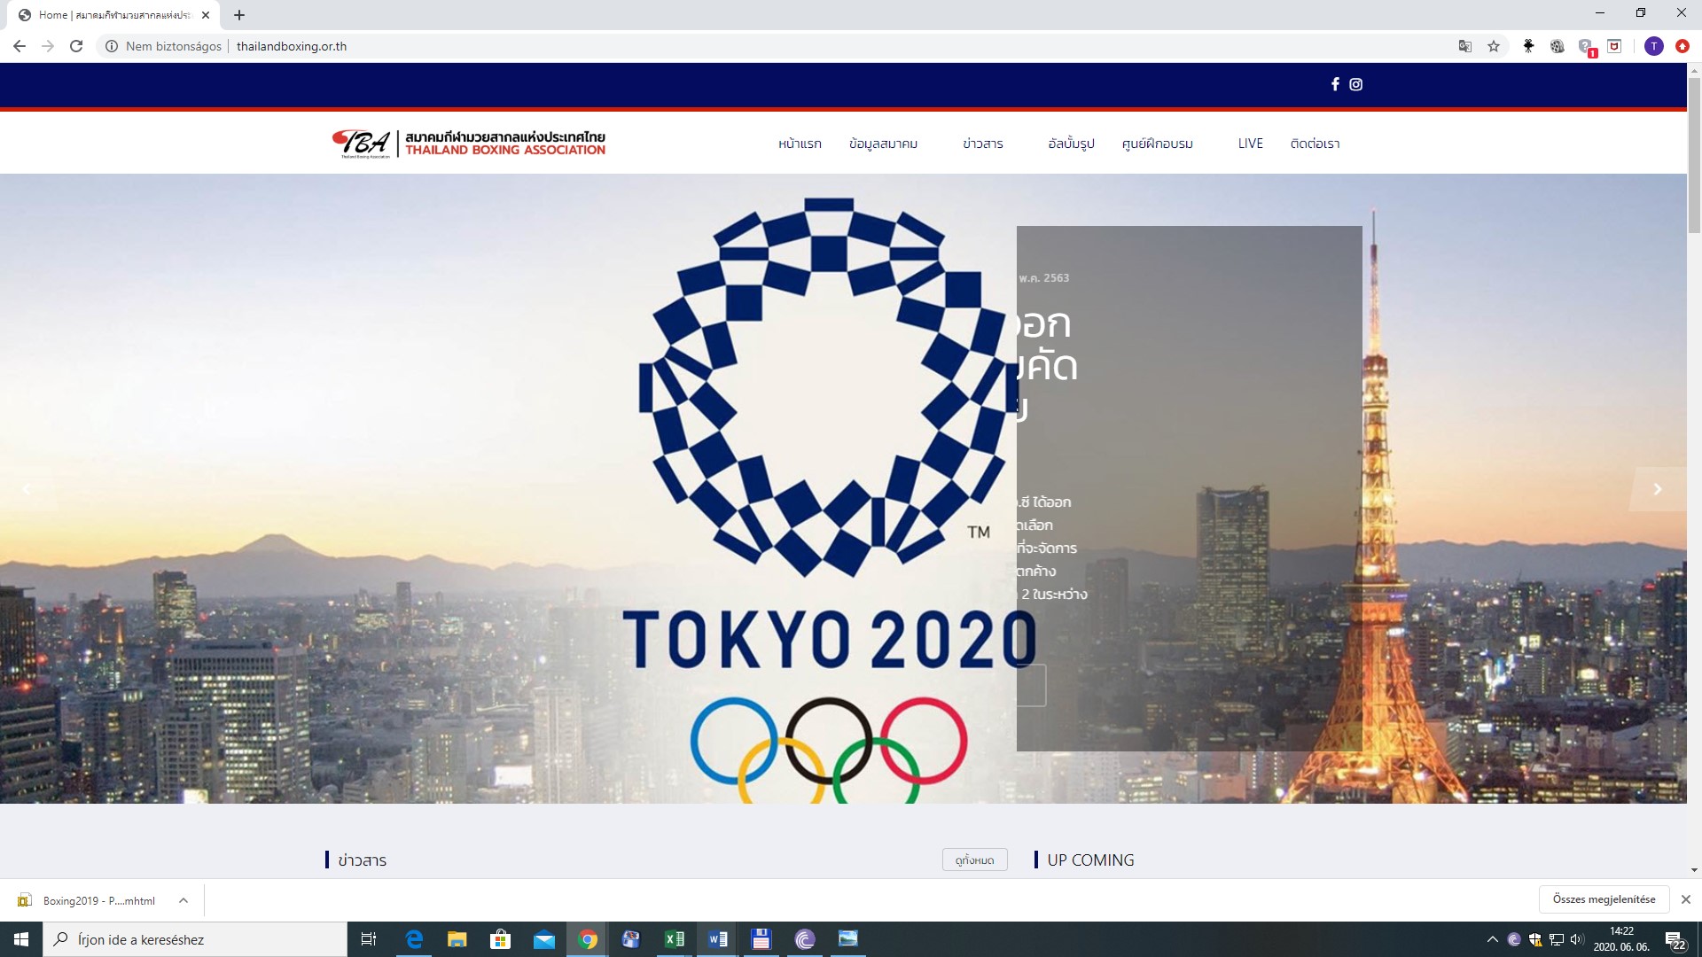Click the Google Translate icon in address bar

pos(1465,46)
